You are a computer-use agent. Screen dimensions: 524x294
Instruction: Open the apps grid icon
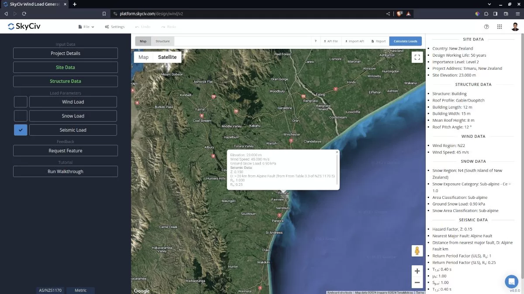coord(500,27)
